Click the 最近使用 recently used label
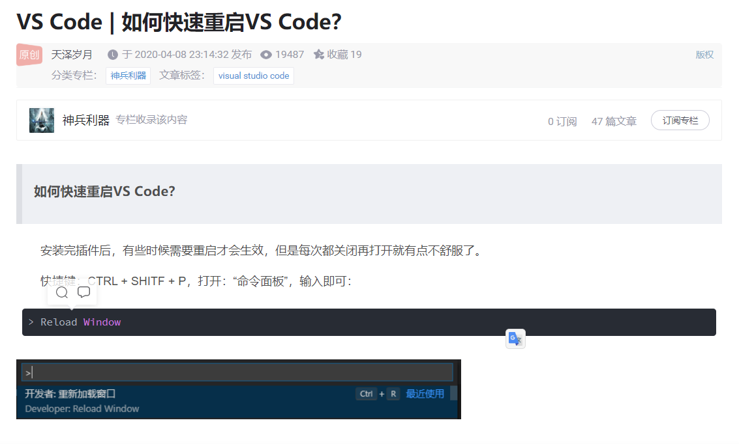The width and height of the screenshot is (739, 444). [425, 394]
